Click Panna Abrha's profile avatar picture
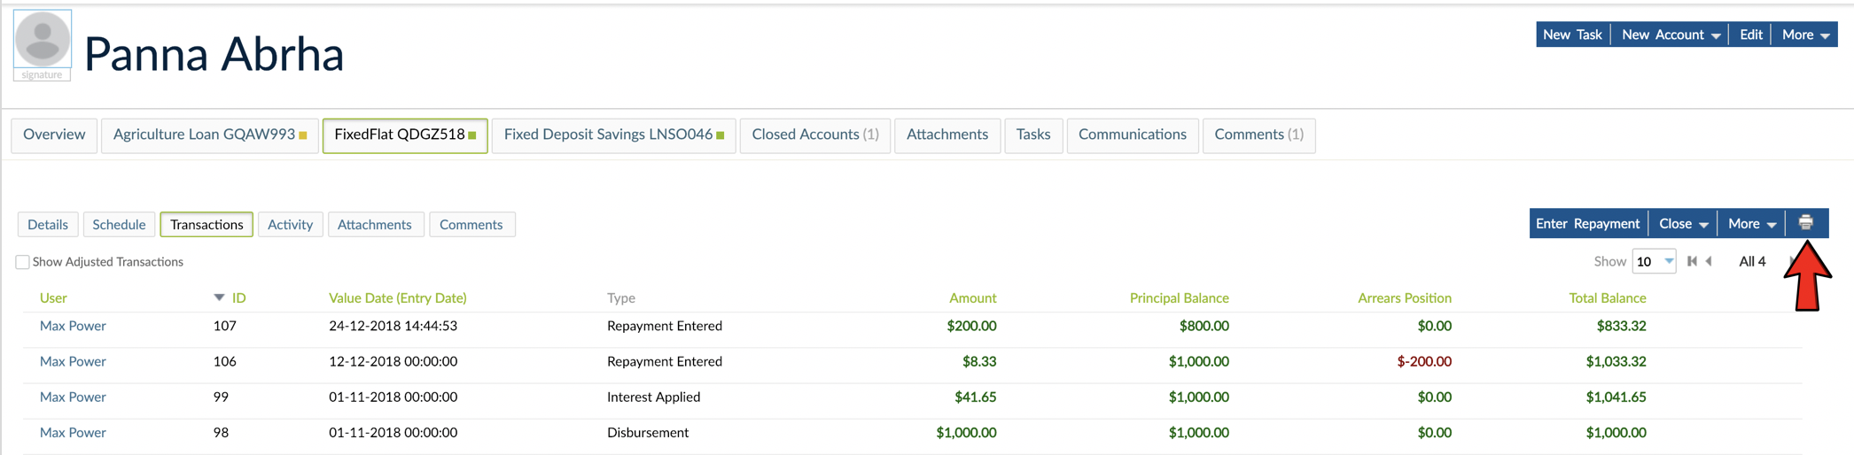 (43, 41)
